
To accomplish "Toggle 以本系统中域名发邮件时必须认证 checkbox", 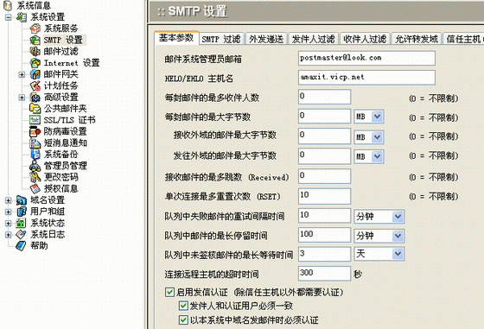I will pyautogui.click(x=183, y=320).
